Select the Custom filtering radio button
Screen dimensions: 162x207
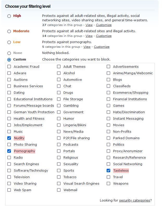pos(9,60)
